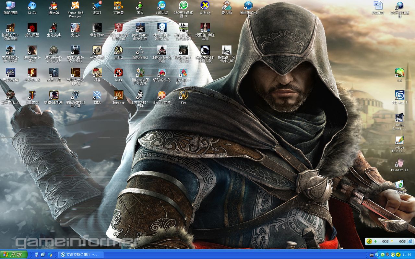The height and width of the screenshot is (259, 415).
Task: Open 3ds max 7 shortcut
Action: 399,95
